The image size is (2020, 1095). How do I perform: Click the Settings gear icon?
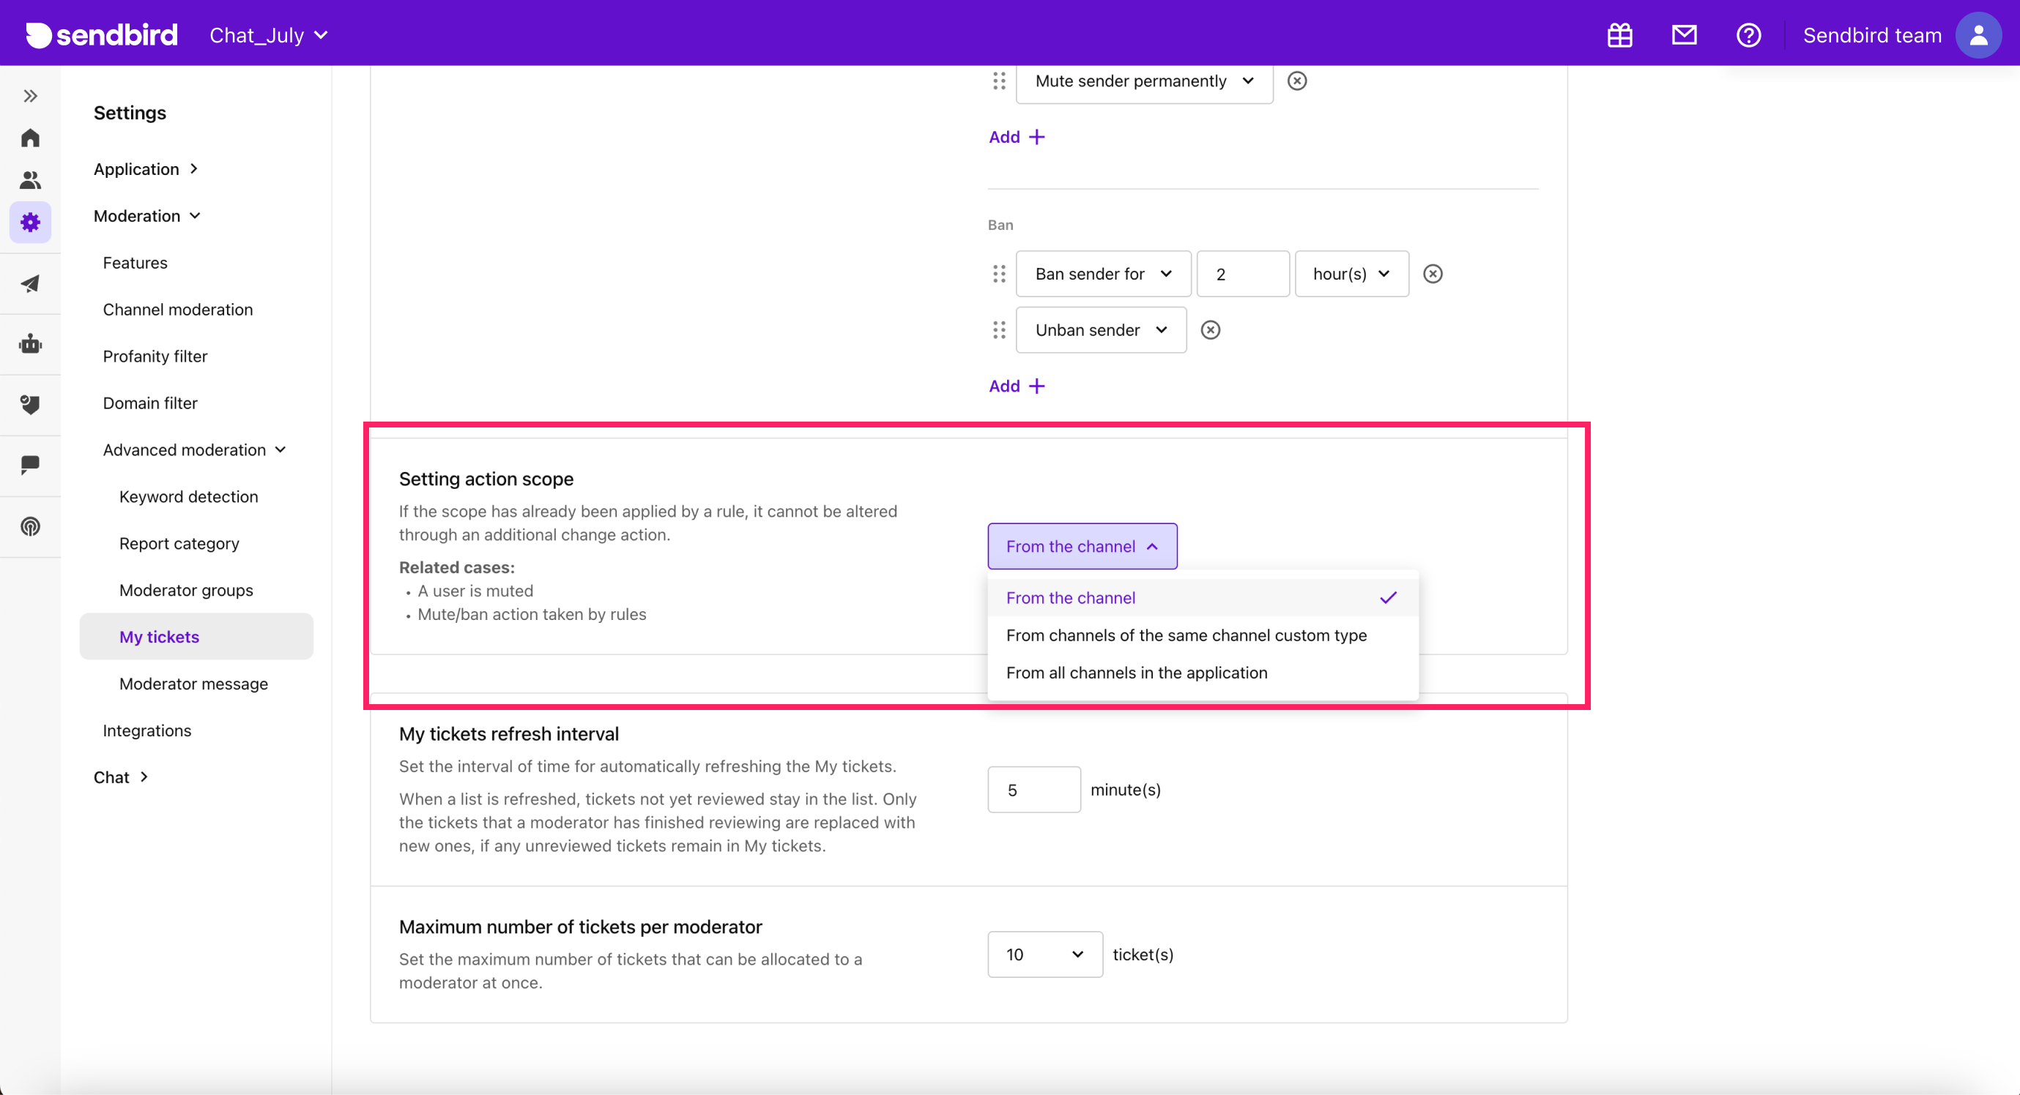pos(30,222)
